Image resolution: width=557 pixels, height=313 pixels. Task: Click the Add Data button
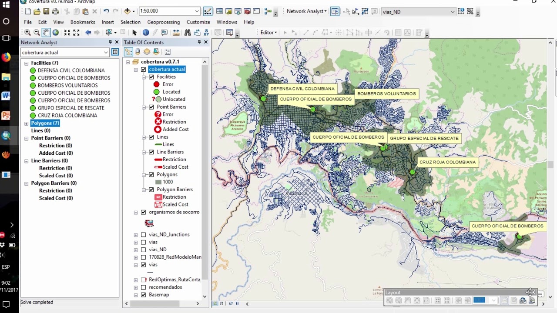tap(127, 11)
